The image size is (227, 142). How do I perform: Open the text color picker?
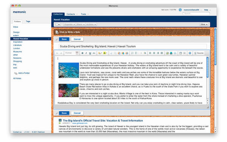pyautogui.click(x=100, y=53)
